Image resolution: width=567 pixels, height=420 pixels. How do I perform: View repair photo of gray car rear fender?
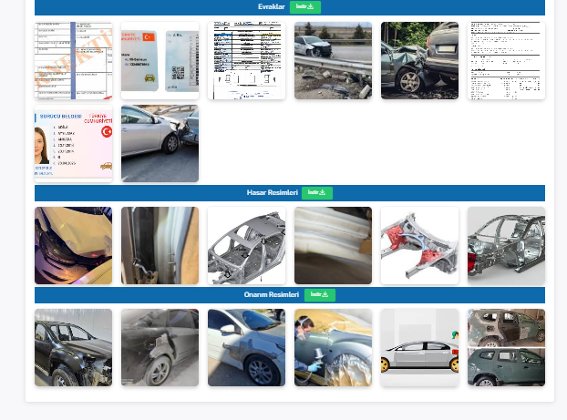point(160,347)
